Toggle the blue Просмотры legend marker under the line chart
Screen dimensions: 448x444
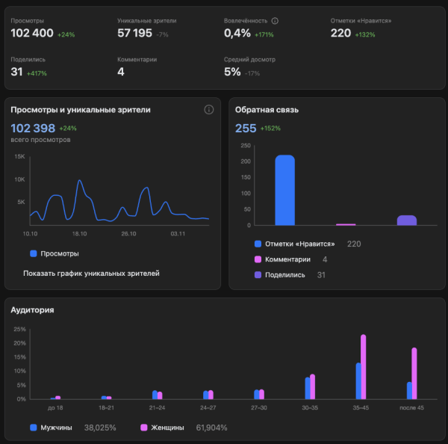34,254
